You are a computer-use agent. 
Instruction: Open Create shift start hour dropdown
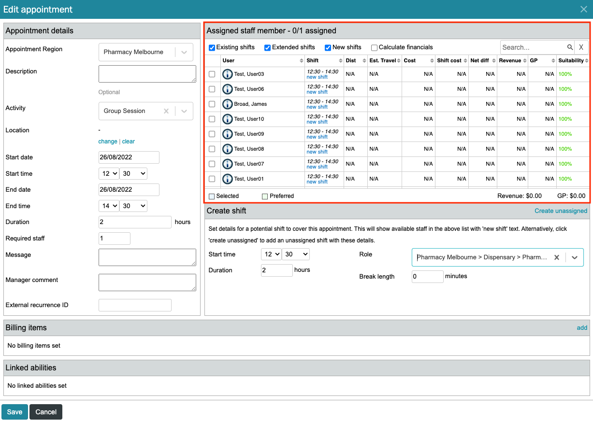click(271, 254)
